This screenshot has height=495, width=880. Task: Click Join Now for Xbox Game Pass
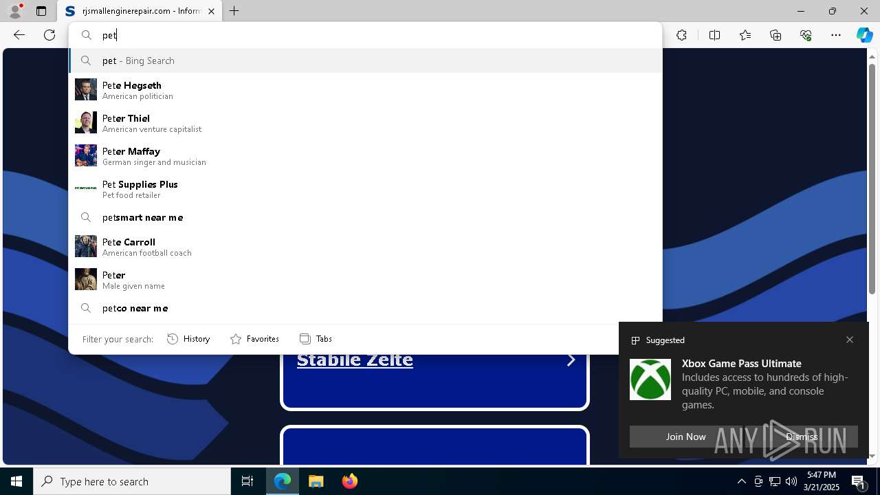(x=685, y=437)
